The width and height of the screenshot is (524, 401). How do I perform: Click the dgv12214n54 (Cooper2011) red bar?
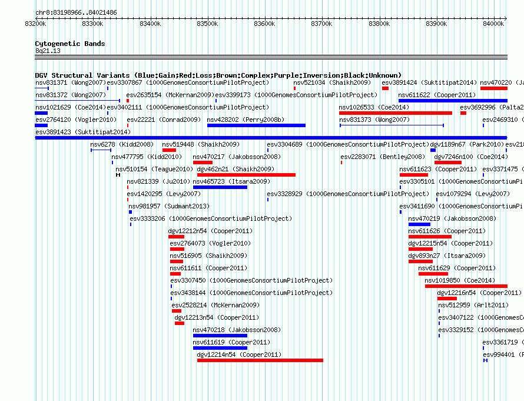[x=260, y=360]
